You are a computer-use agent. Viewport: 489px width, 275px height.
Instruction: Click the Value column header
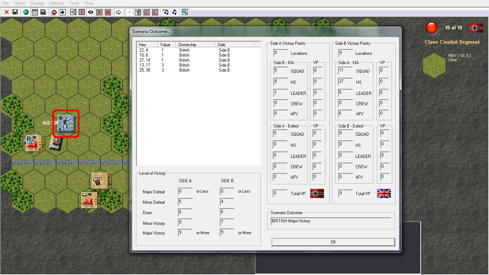tap(166, 44)
